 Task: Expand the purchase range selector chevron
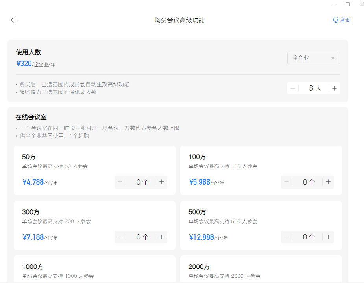333,58
